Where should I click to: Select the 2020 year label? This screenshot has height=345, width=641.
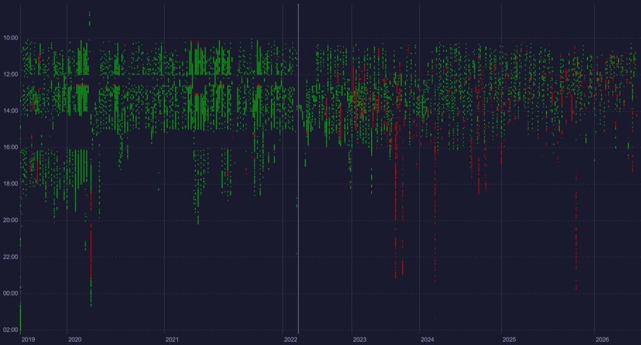(75, 340)
